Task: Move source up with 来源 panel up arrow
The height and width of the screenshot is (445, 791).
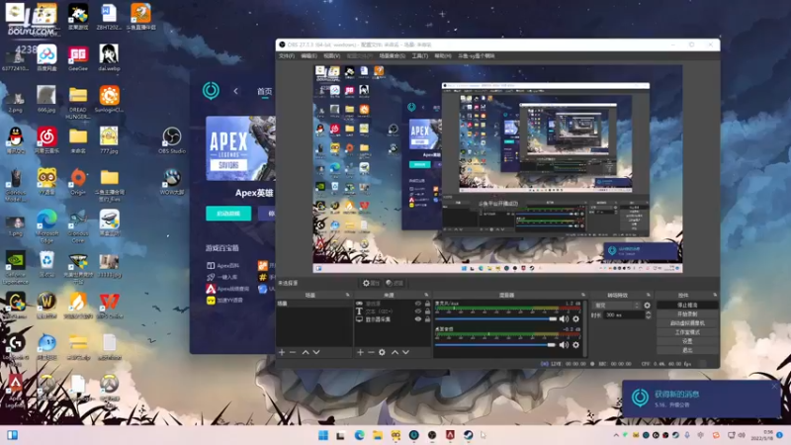Action: pyautogui.click(x=395, y=352)
